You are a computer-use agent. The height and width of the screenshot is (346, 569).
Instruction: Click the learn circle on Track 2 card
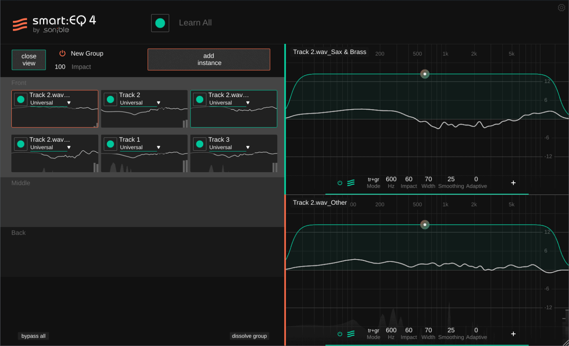(x=110, y=99)
